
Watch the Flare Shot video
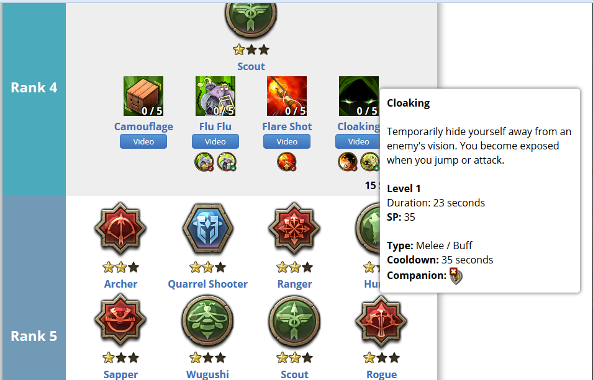287,141
